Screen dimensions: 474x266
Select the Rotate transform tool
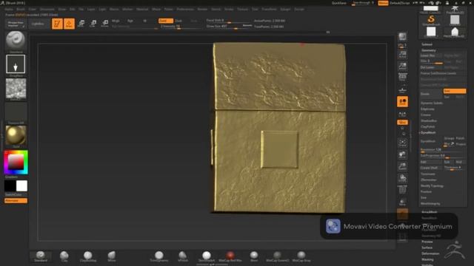pyautogui.click(x=105, y=24)
